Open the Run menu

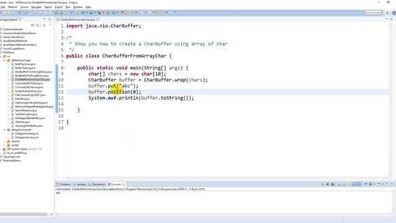click(68, 7)
